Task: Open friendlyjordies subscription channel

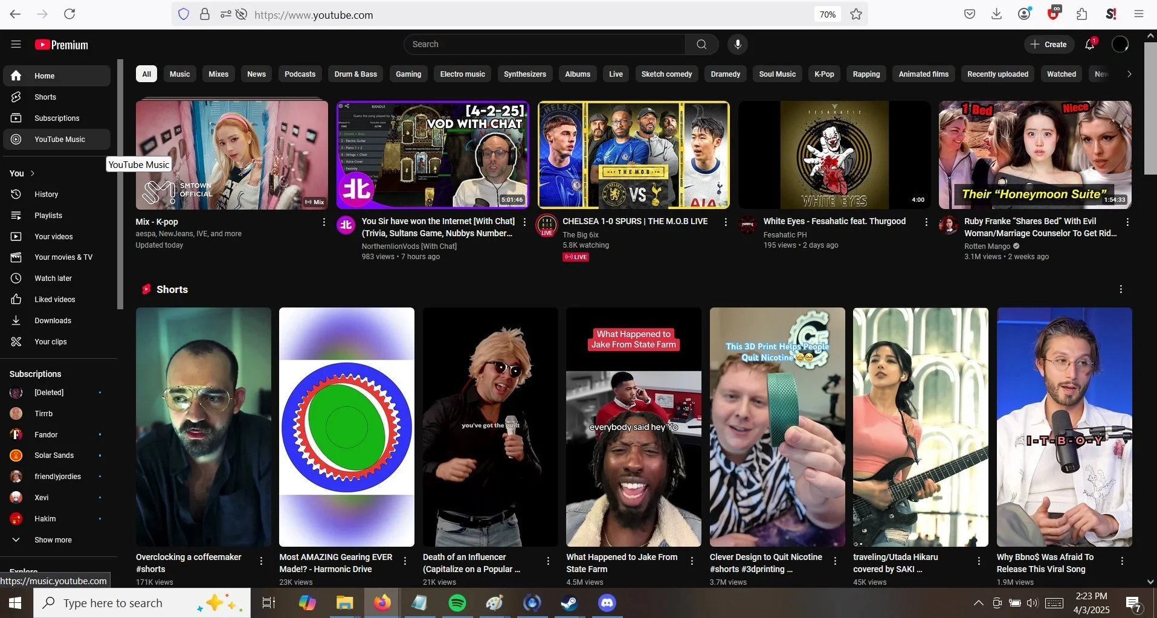Action: click(57, 476)
